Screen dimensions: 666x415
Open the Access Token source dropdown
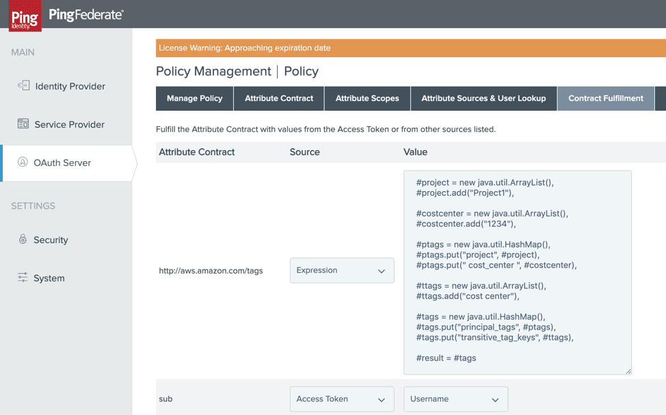pyautogui.click(x=342, y=399)
